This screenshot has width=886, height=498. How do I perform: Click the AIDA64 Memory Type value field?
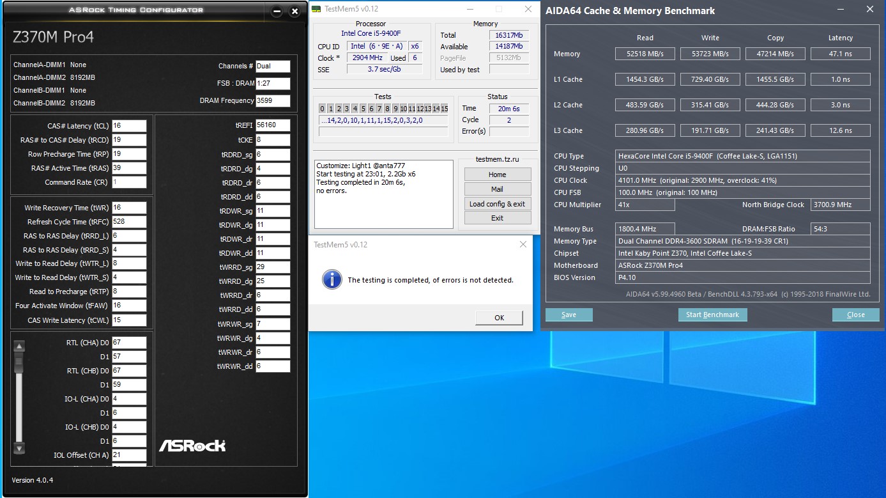(743, 242)
